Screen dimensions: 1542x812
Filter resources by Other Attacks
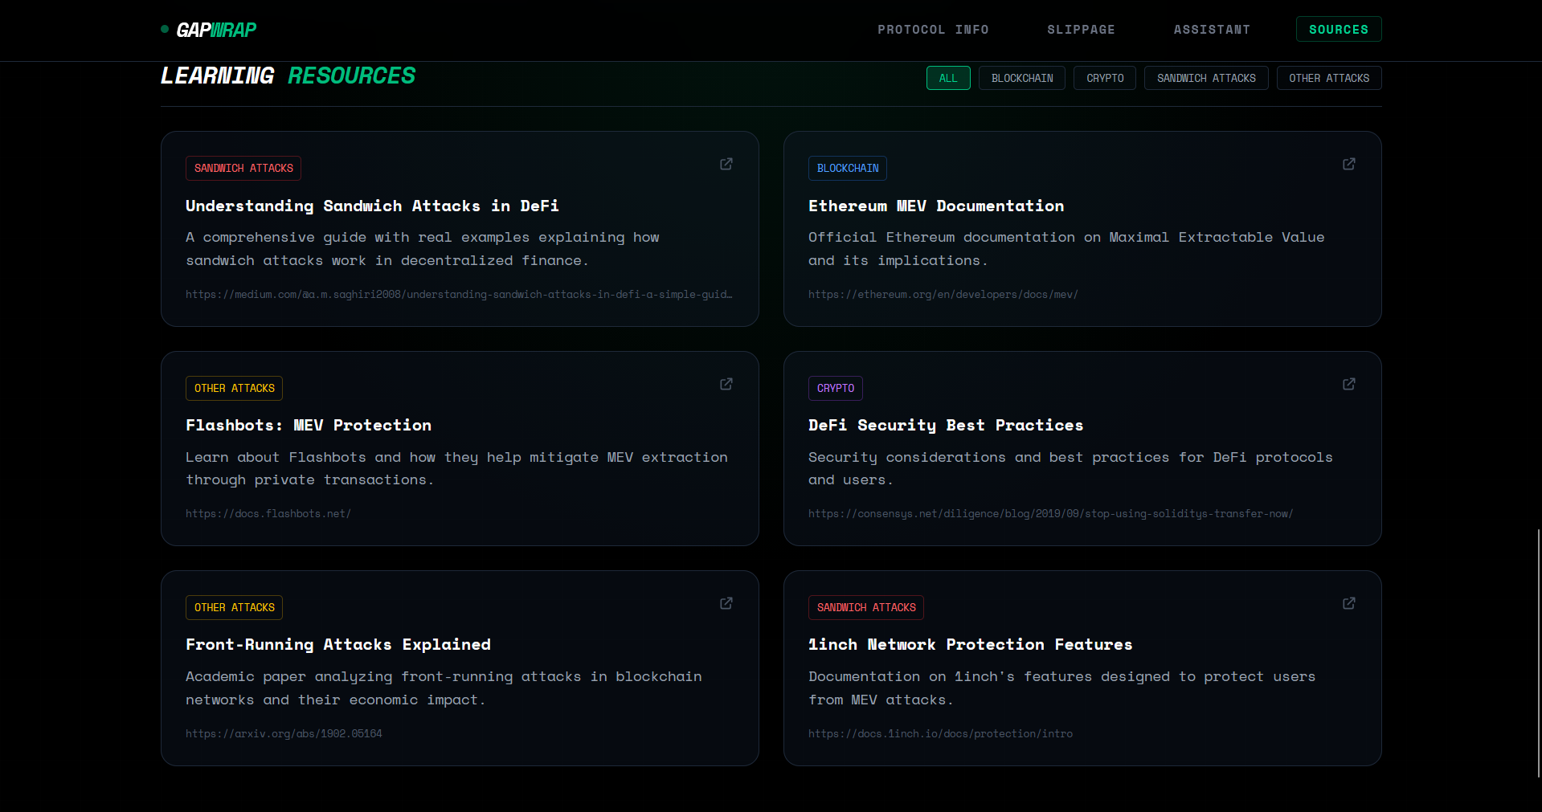click(x=1329, y=78)
